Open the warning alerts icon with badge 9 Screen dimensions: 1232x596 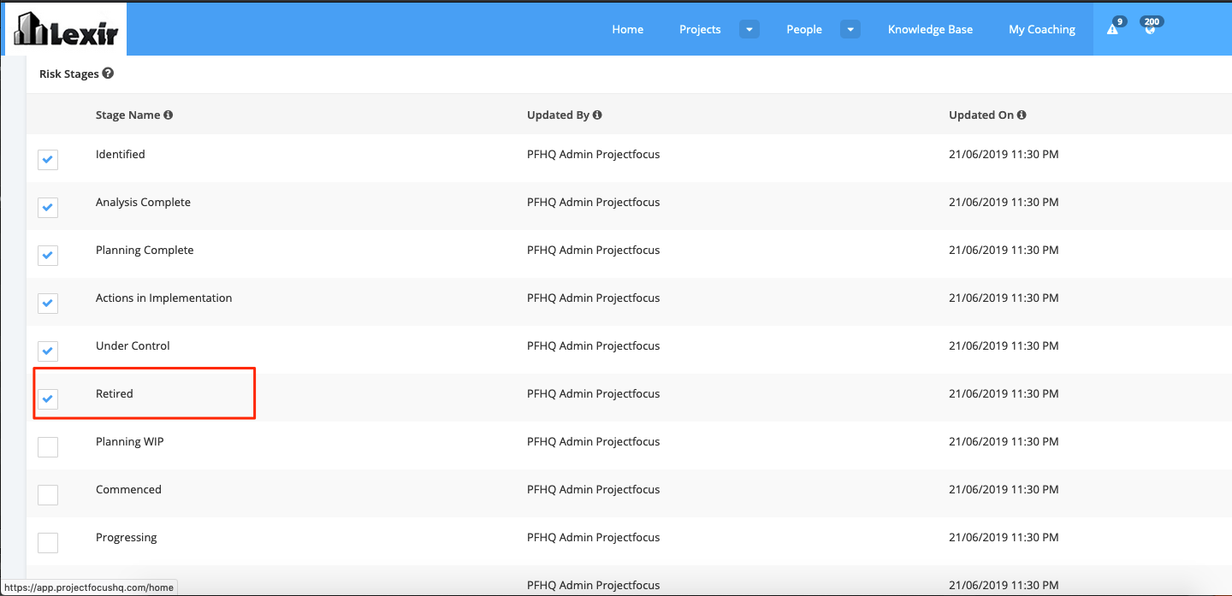click(1113, 29)
